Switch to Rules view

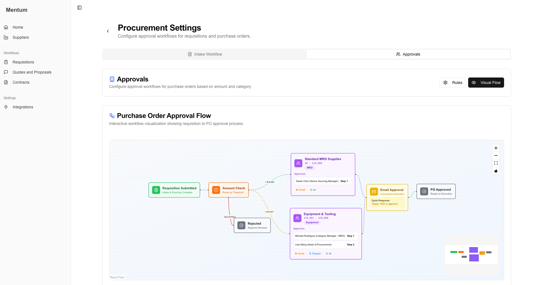[x=452, y=83]
